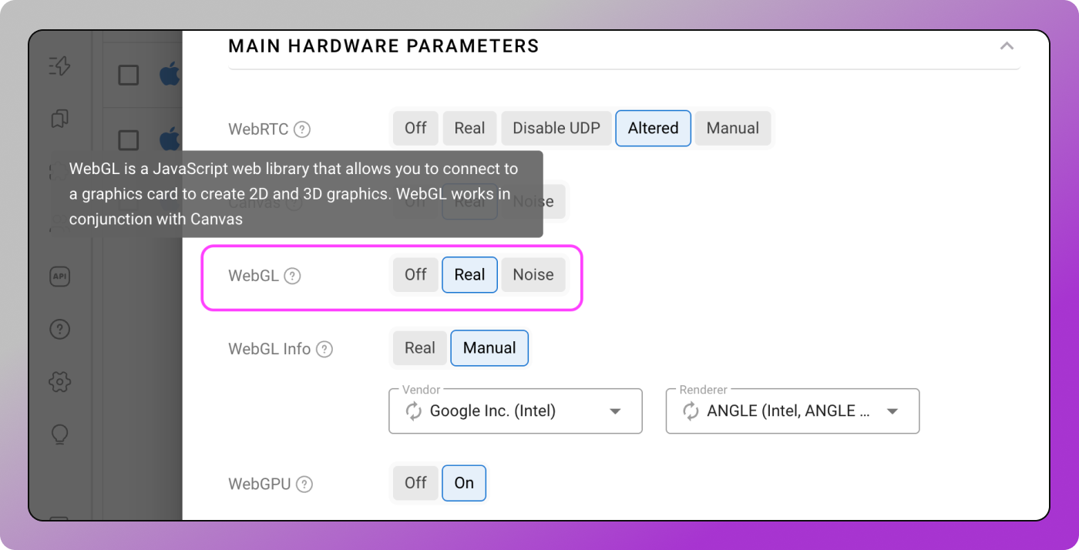Click the WebRTC help question mark icon
Image resolution: width=1079 pixels, height=550 pixels.
click(302, 129)
